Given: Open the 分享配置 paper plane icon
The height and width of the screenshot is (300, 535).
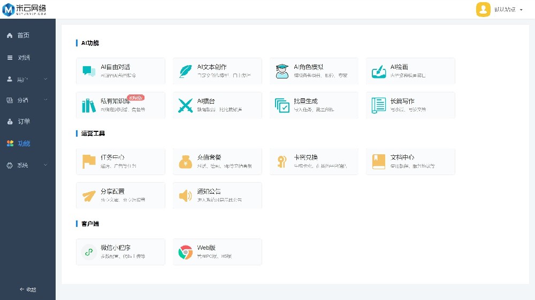Looking at the screenshot, I should coord(89,196).
